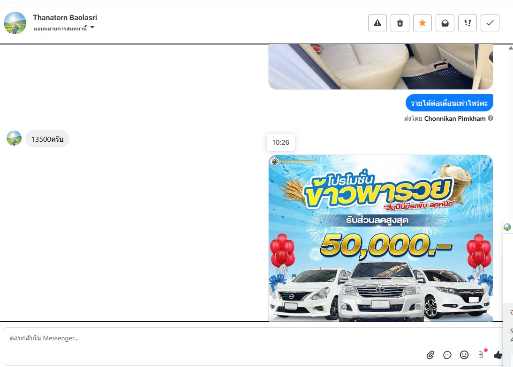Click sender avatar beside 13500 message
Viewport: 513px width, 367px height.
[x=14, y=138]
